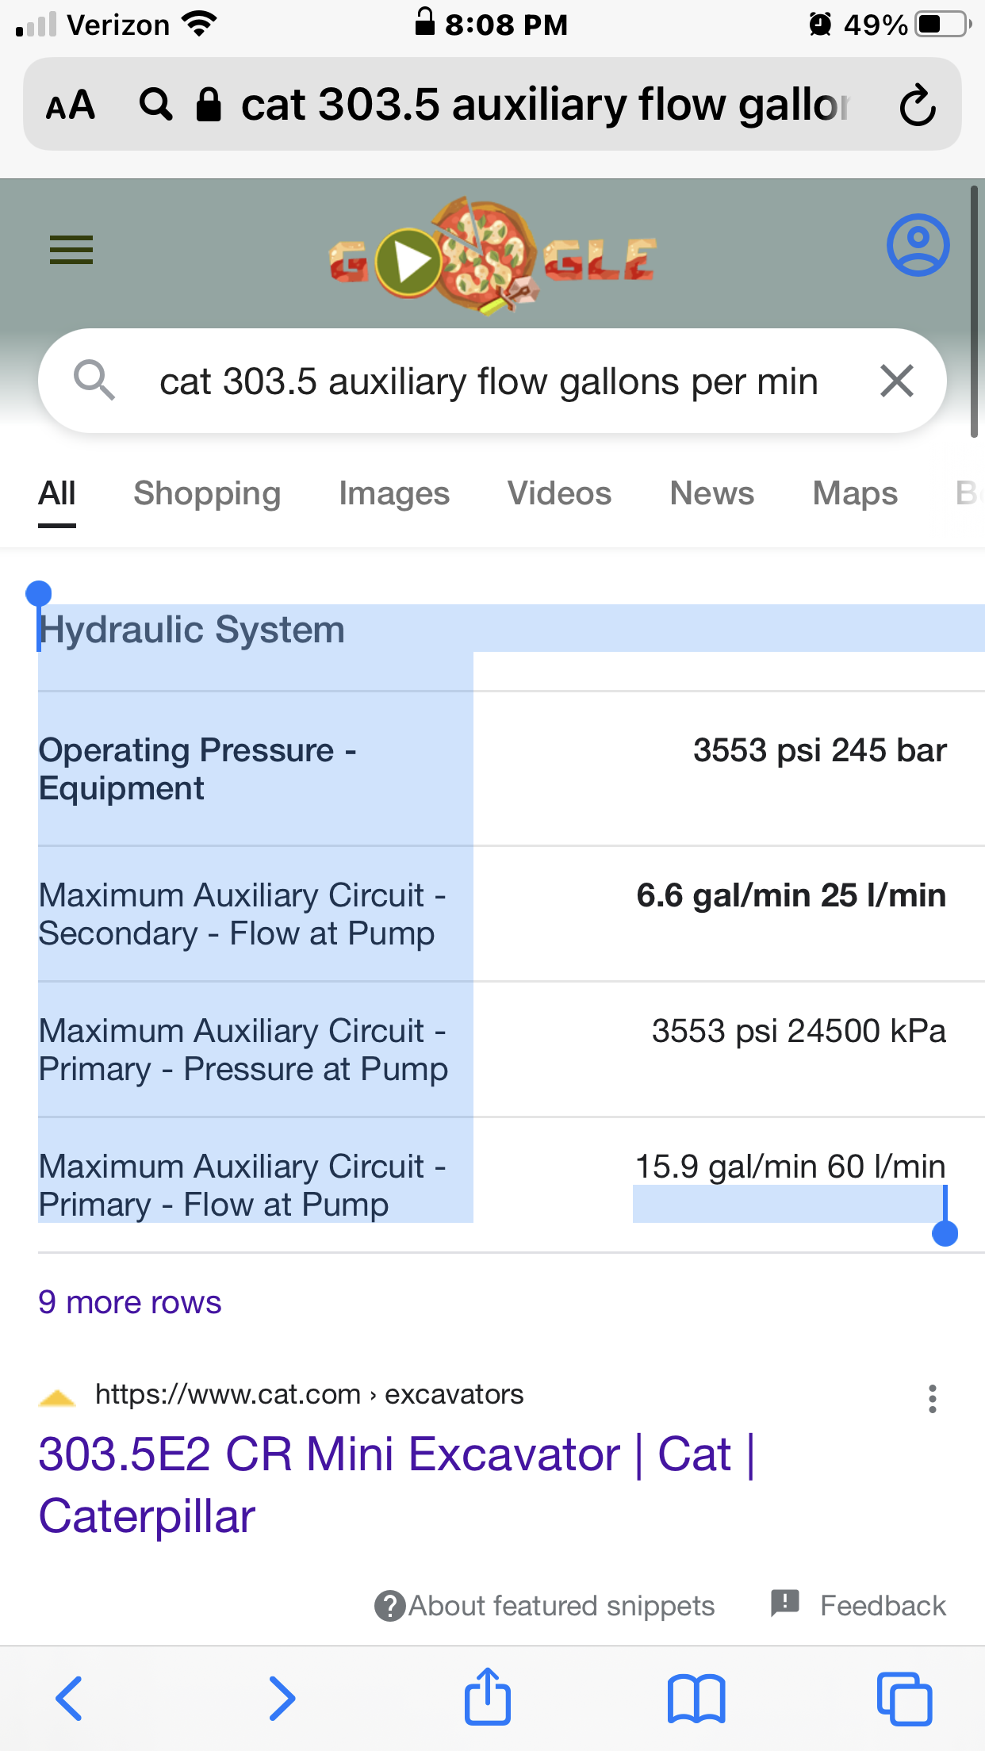Open the Videos results tab
Screen dimensions: 985x1751
pos(559,494)
